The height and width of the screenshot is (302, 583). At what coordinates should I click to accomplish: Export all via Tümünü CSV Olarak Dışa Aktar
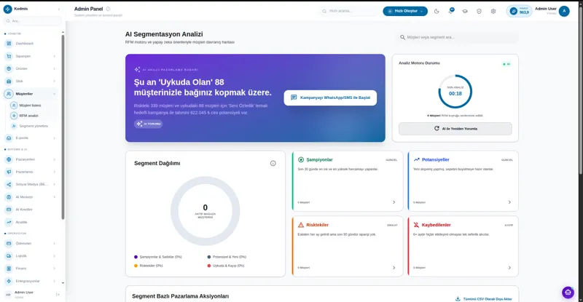pos(483,298)
